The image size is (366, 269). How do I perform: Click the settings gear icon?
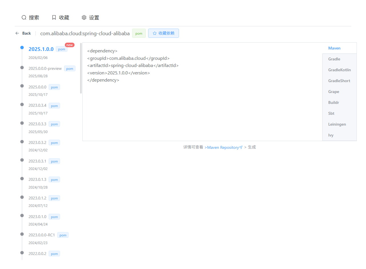click(84, 17)
